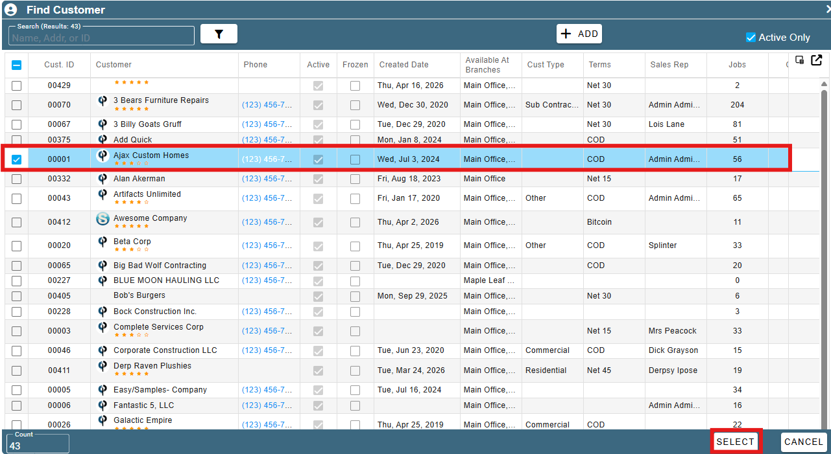Click the ADD button
This screenshot has height=454, width=831.
579,34
